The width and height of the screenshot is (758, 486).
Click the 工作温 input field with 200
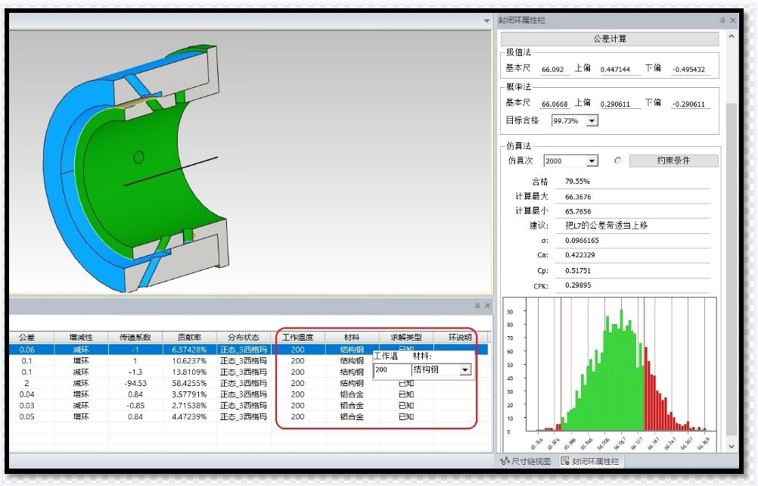point(392,370)
